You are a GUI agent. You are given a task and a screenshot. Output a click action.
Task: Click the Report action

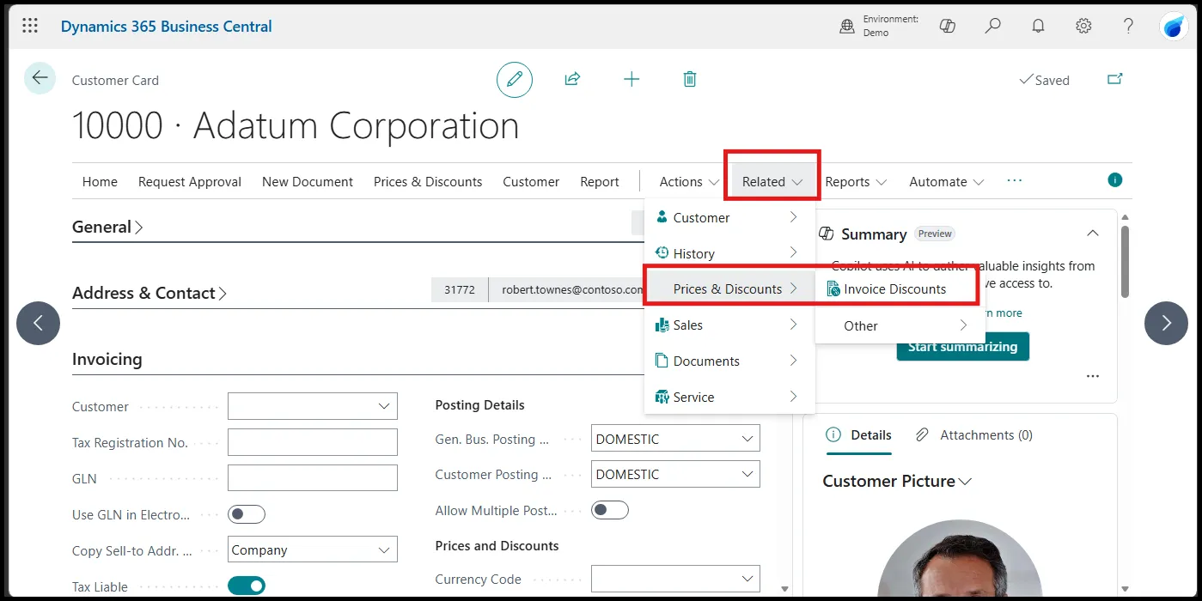click(x=600, y=182)
